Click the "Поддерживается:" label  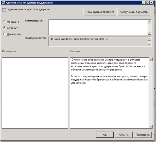35,38
